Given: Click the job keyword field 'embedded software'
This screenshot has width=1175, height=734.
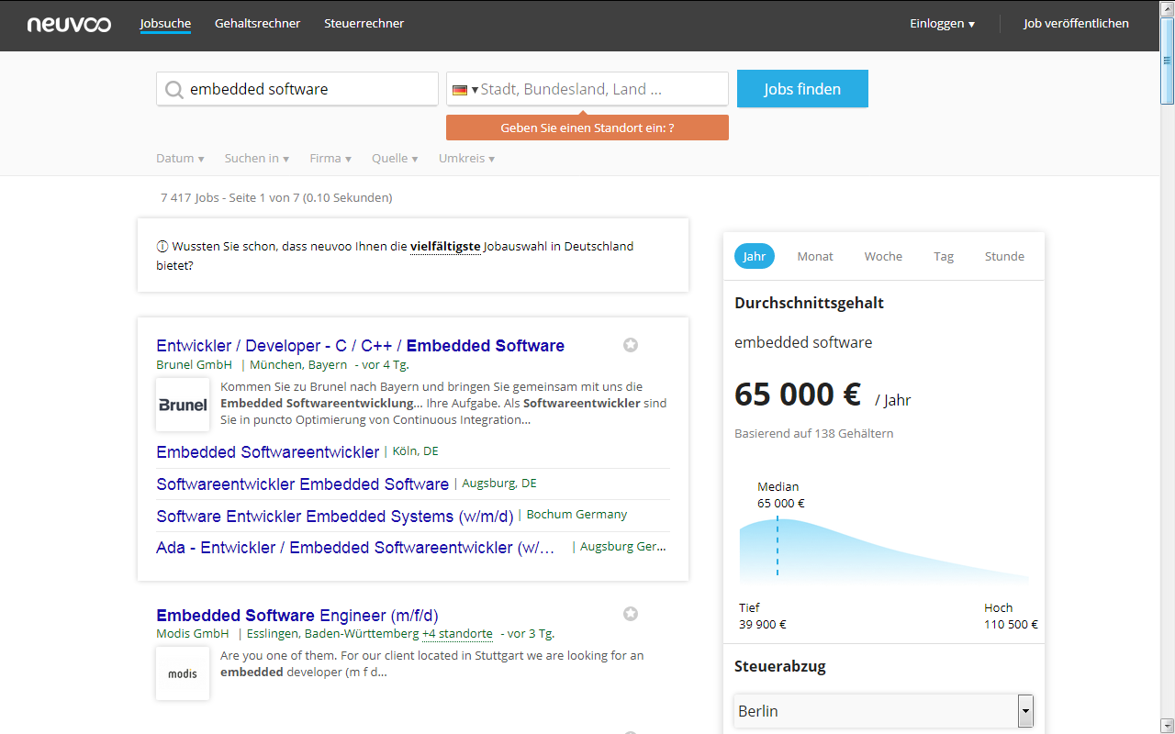Looking at the screenshot, I should coord(297,89).
